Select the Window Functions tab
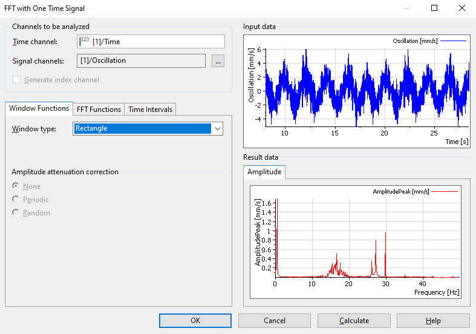Viewport: 476px width, 334px height. [x=39, y=108]
